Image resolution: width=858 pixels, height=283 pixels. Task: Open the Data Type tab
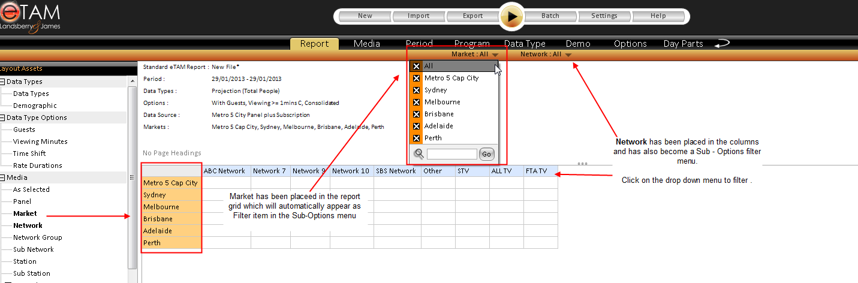[x=525, y=44]
